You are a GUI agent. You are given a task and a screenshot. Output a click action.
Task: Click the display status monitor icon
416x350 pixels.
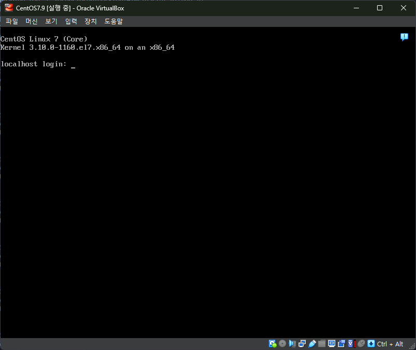[x=331, y=344]
